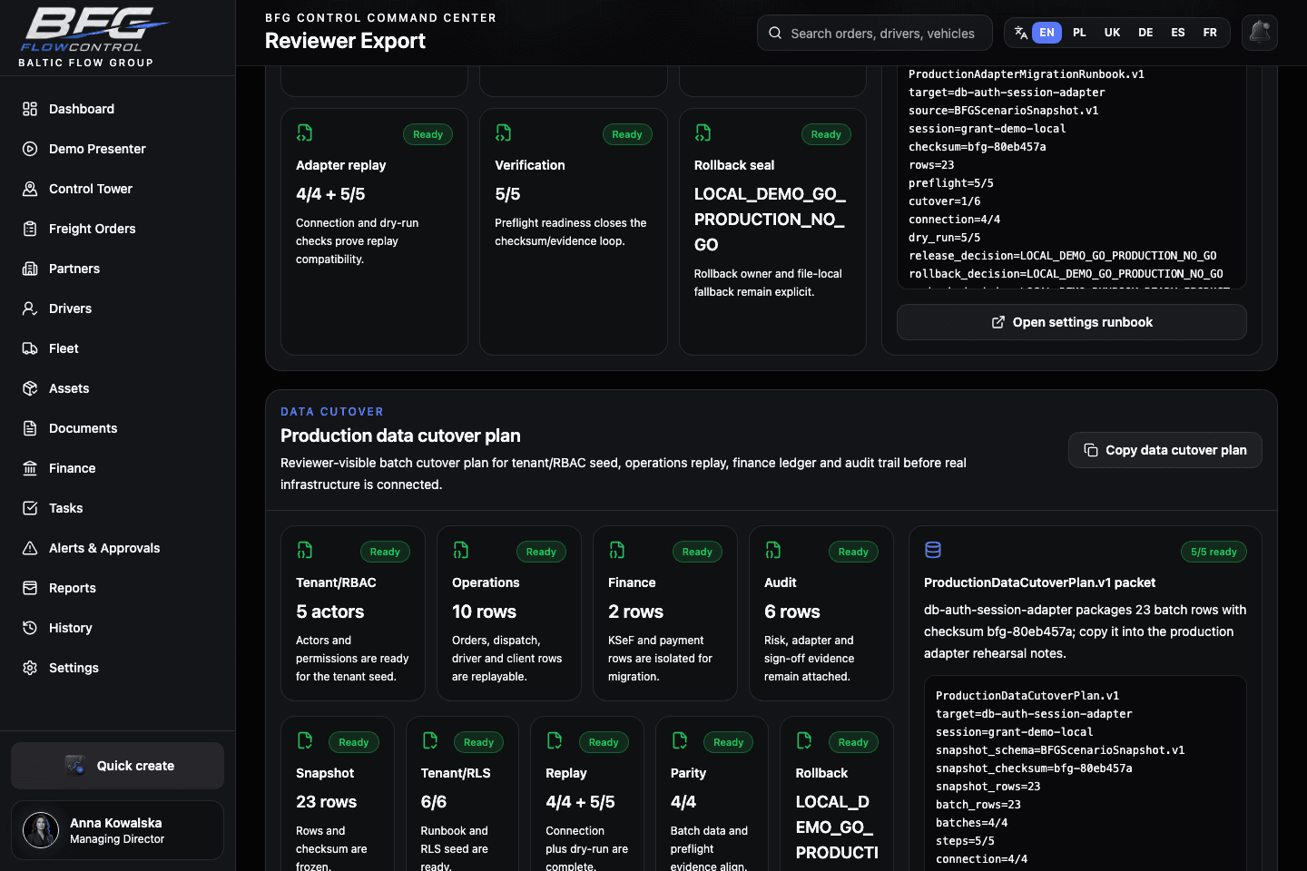
Task: Click the Verification file icon
Action: coord(504,133)
